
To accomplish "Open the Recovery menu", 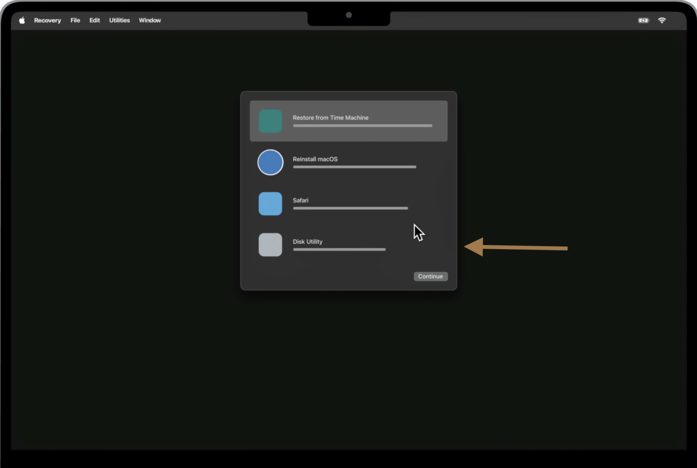I will pyautogui.click(x=47, y=20).
